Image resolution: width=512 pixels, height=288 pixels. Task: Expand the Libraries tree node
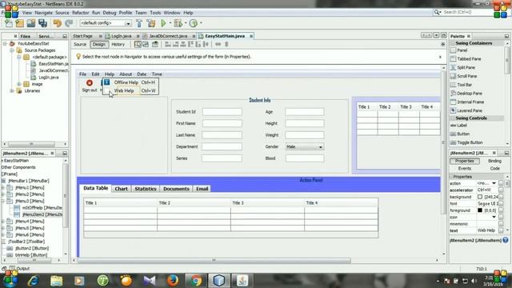click(x=12, y=91)
